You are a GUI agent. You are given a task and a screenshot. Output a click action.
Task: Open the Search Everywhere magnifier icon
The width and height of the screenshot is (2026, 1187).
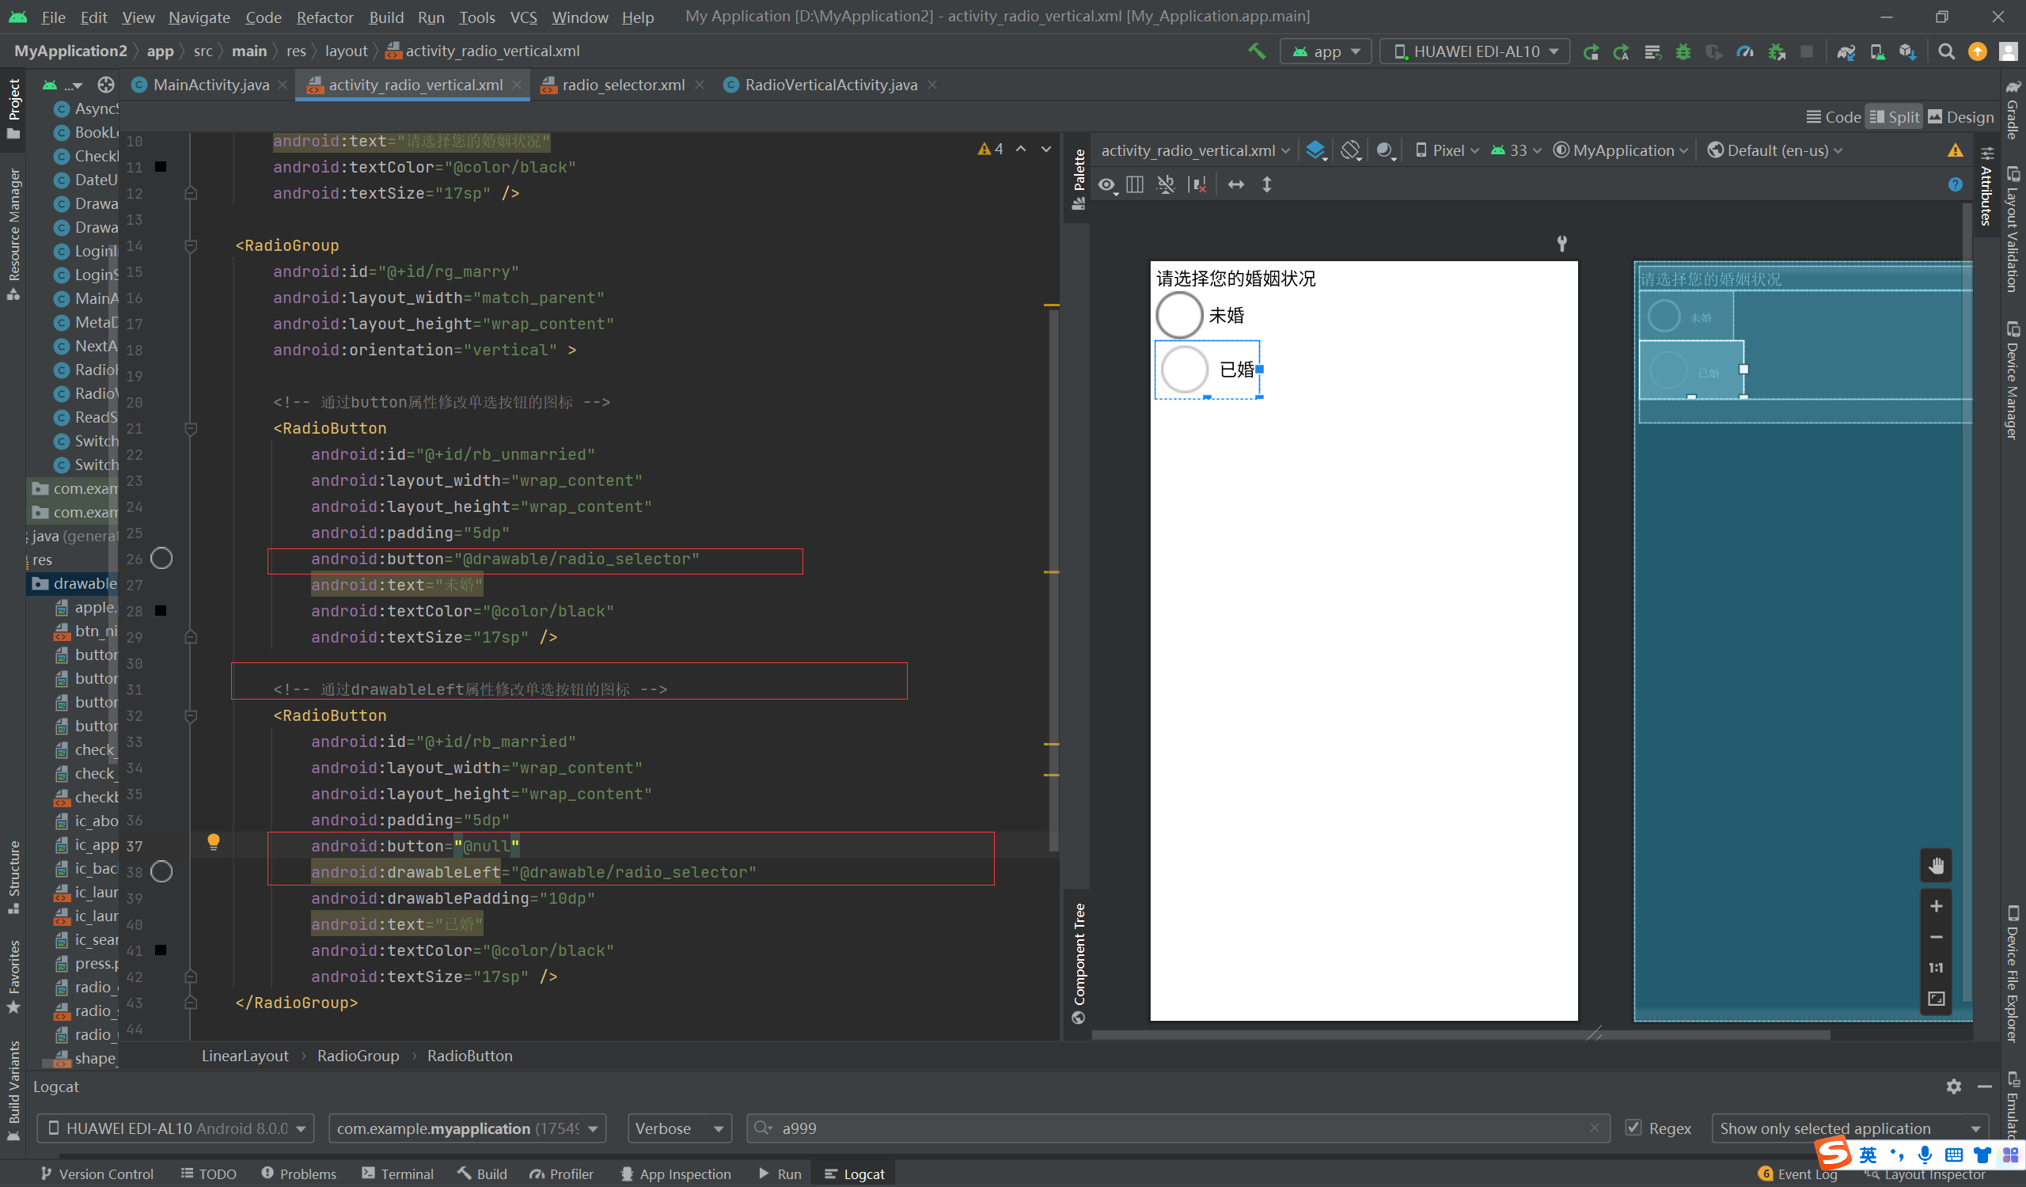click(1946, 51)
